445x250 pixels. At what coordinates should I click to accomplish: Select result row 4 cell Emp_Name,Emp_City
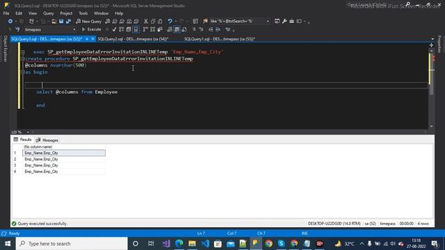[64, 172]
